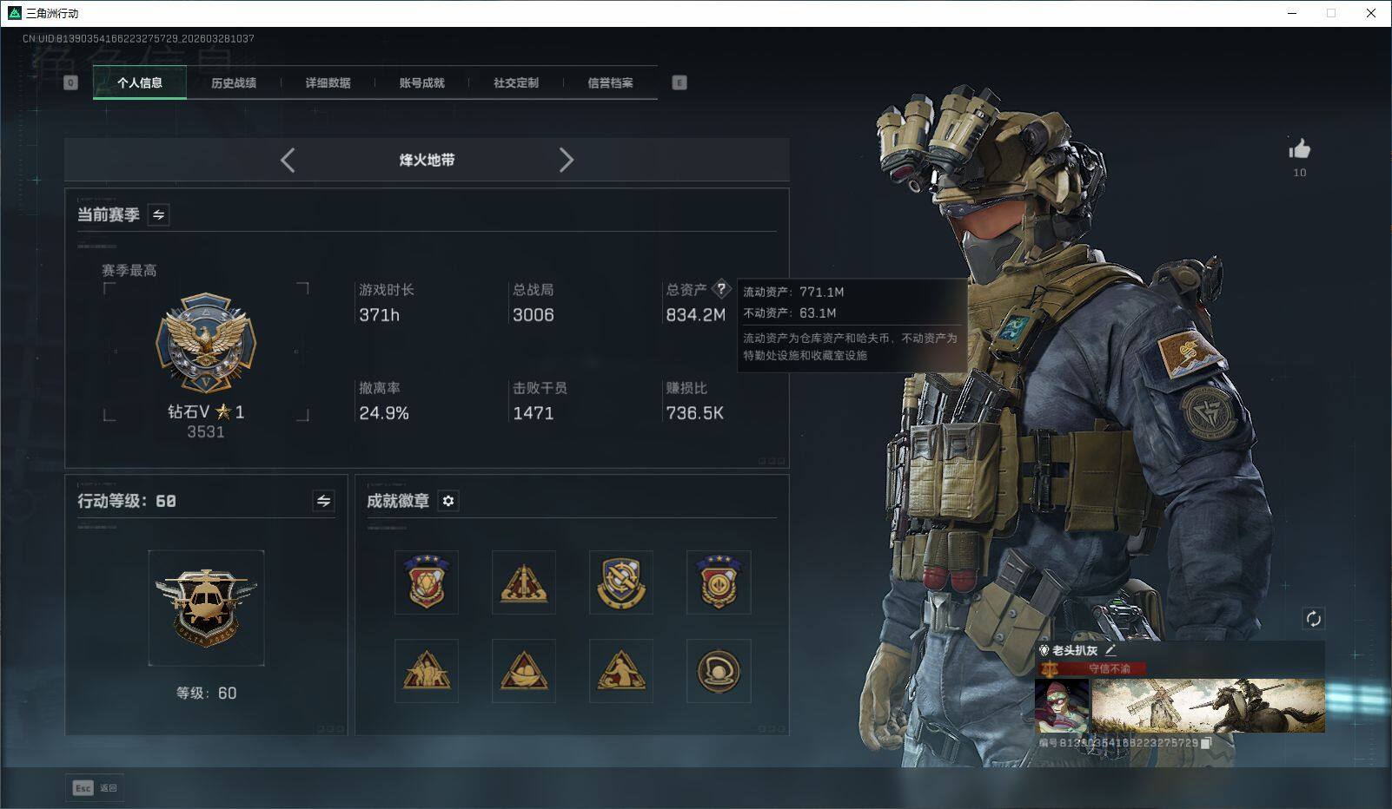Screen dimensions: 1392x809
Task: Select the rocket triangle achievement badge
Action: tap(524, 582)
